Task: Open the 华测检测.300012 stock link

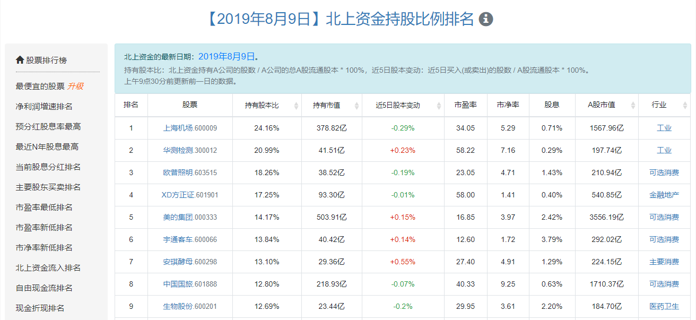Action: (190, 150)
